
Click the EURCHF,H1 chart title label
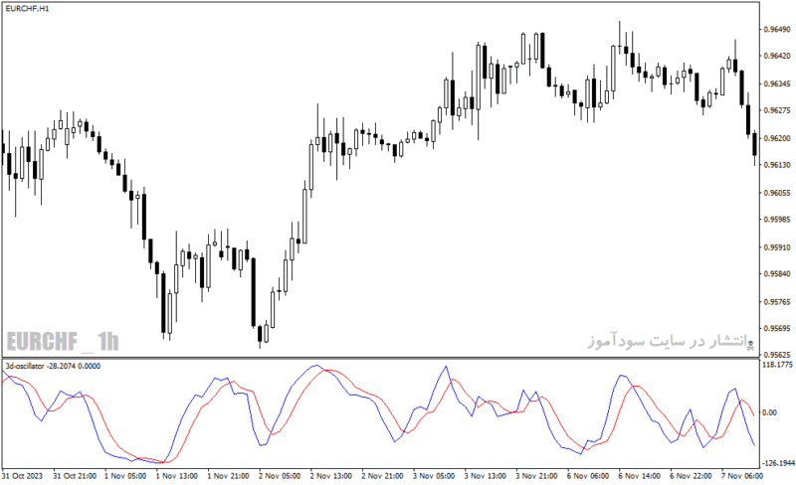[x=27, y=9]
